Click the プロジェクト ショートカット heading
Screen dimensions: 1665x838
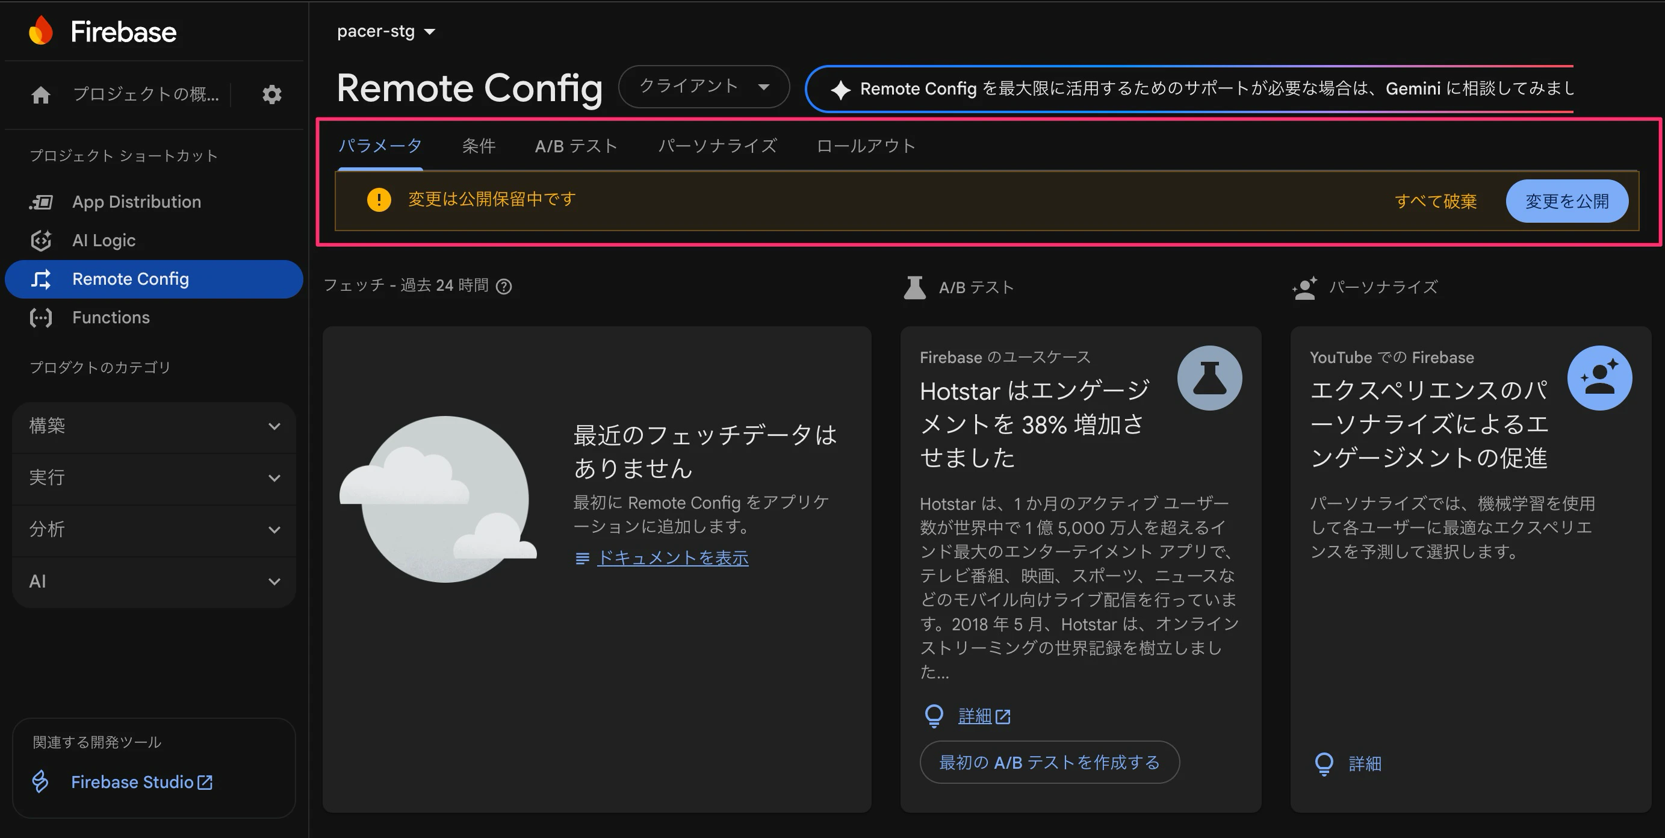click(x=123, y=156)
